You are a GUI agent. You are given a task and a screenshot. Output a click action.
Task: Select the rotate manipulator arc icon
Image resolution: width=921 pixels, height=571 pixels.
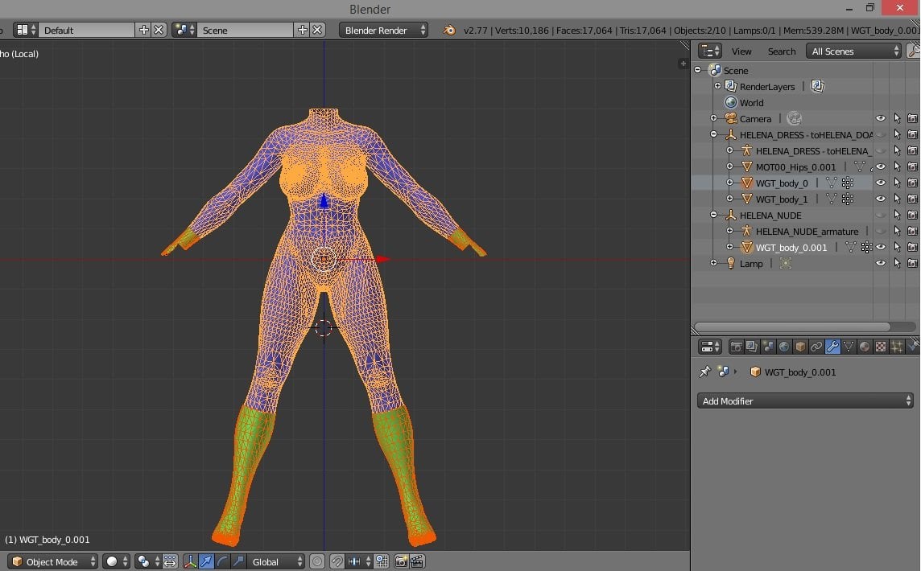point(222,561)
